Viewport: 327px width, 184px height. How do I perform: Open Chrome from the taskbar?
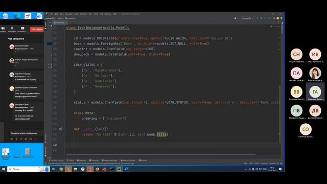click(61, 169)
